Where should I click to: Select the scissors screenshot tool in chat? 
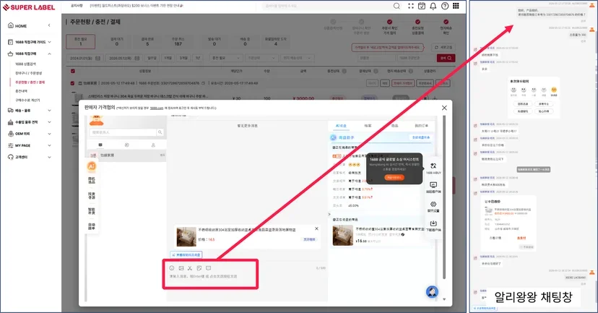190,268
